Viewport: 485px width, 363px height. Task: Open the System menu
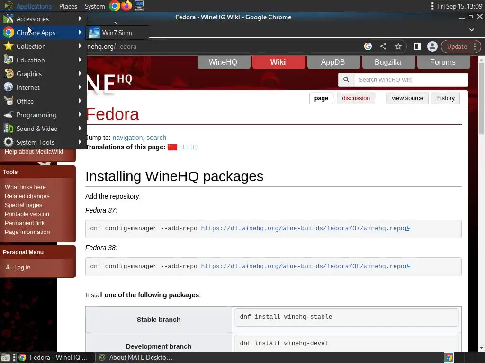pyautogui.click(x=95, y=6)
